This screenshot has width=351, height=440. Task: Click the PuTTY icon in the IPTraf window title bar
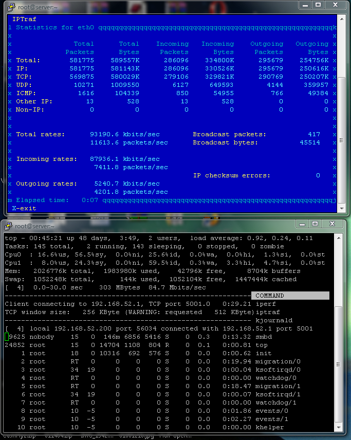(11, 7)
